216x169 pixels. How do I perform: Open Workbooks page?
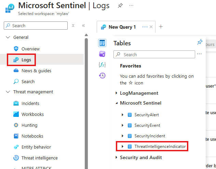(x=32, y=114)
